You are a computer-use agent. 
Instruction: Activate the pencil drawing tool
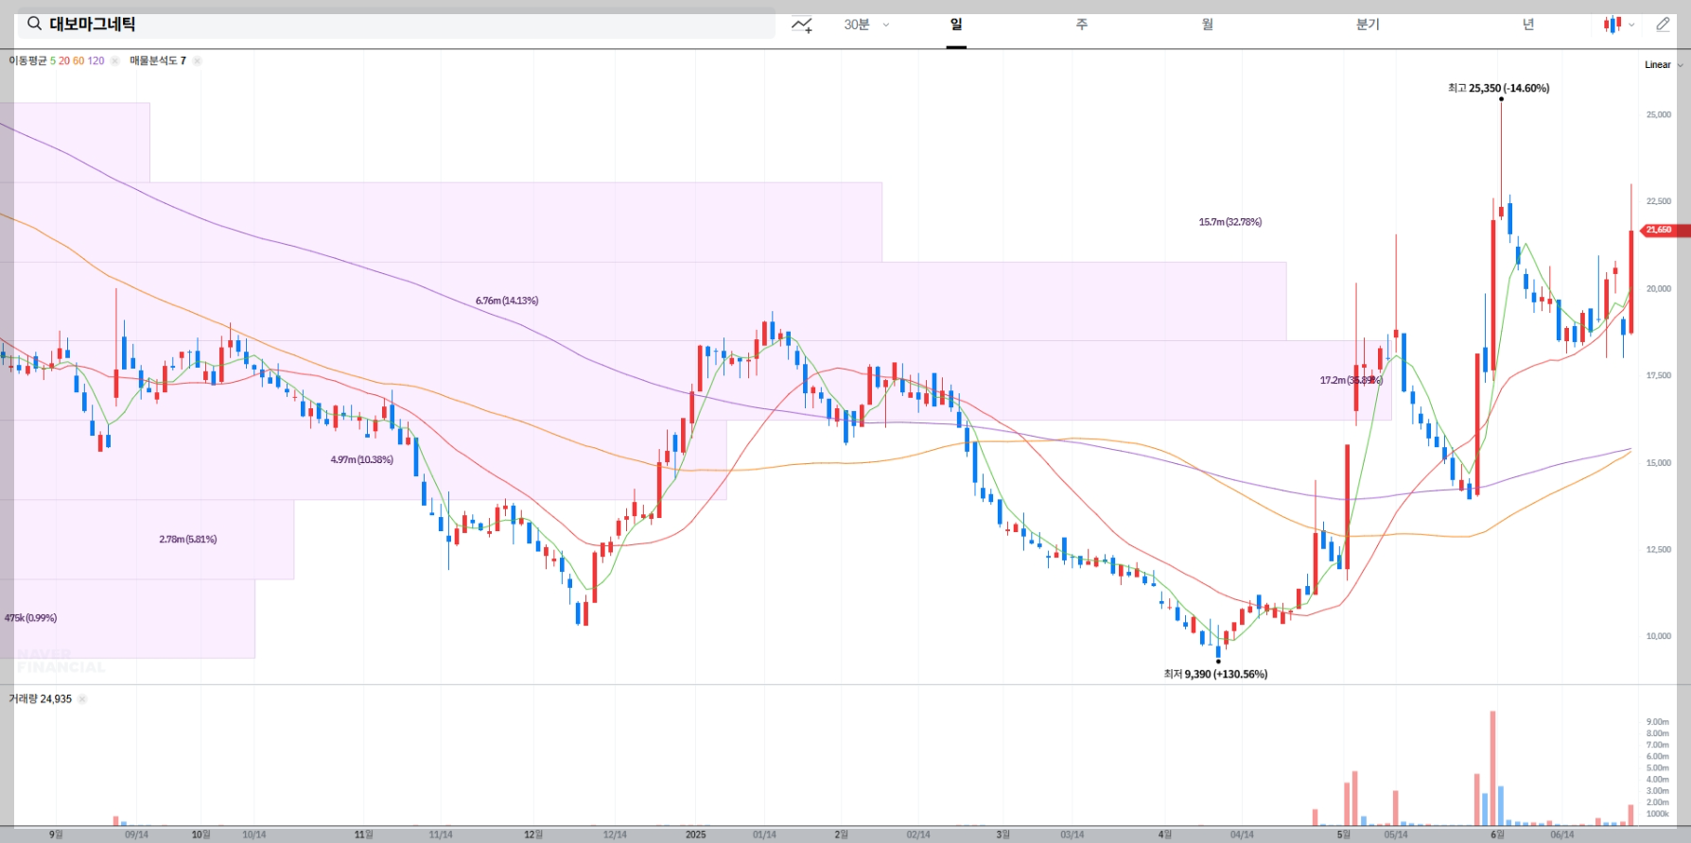click(1663, 25)
